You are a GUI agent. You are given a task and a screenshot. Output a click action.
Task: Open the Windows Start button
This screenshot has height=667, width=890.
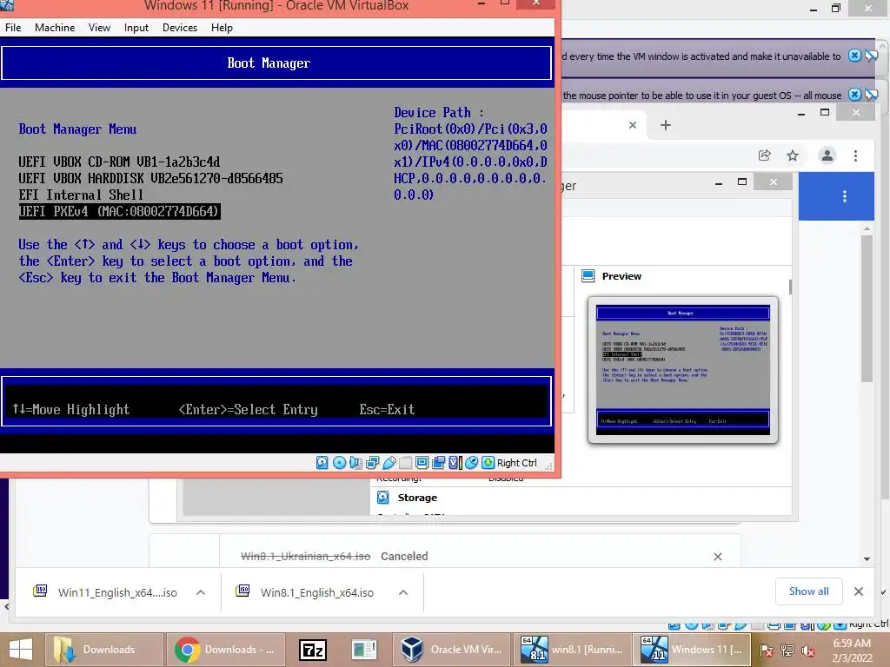click(x=21, y=650)
